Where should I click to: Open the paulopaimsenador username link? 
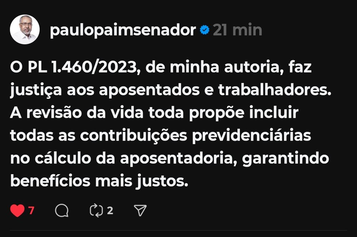pyautogui.click(x=123, y=30)
